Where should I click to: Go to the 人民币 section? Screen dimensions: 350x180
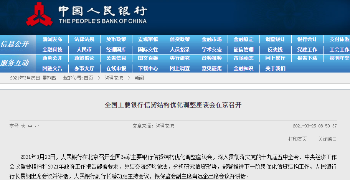pos(84,50)
